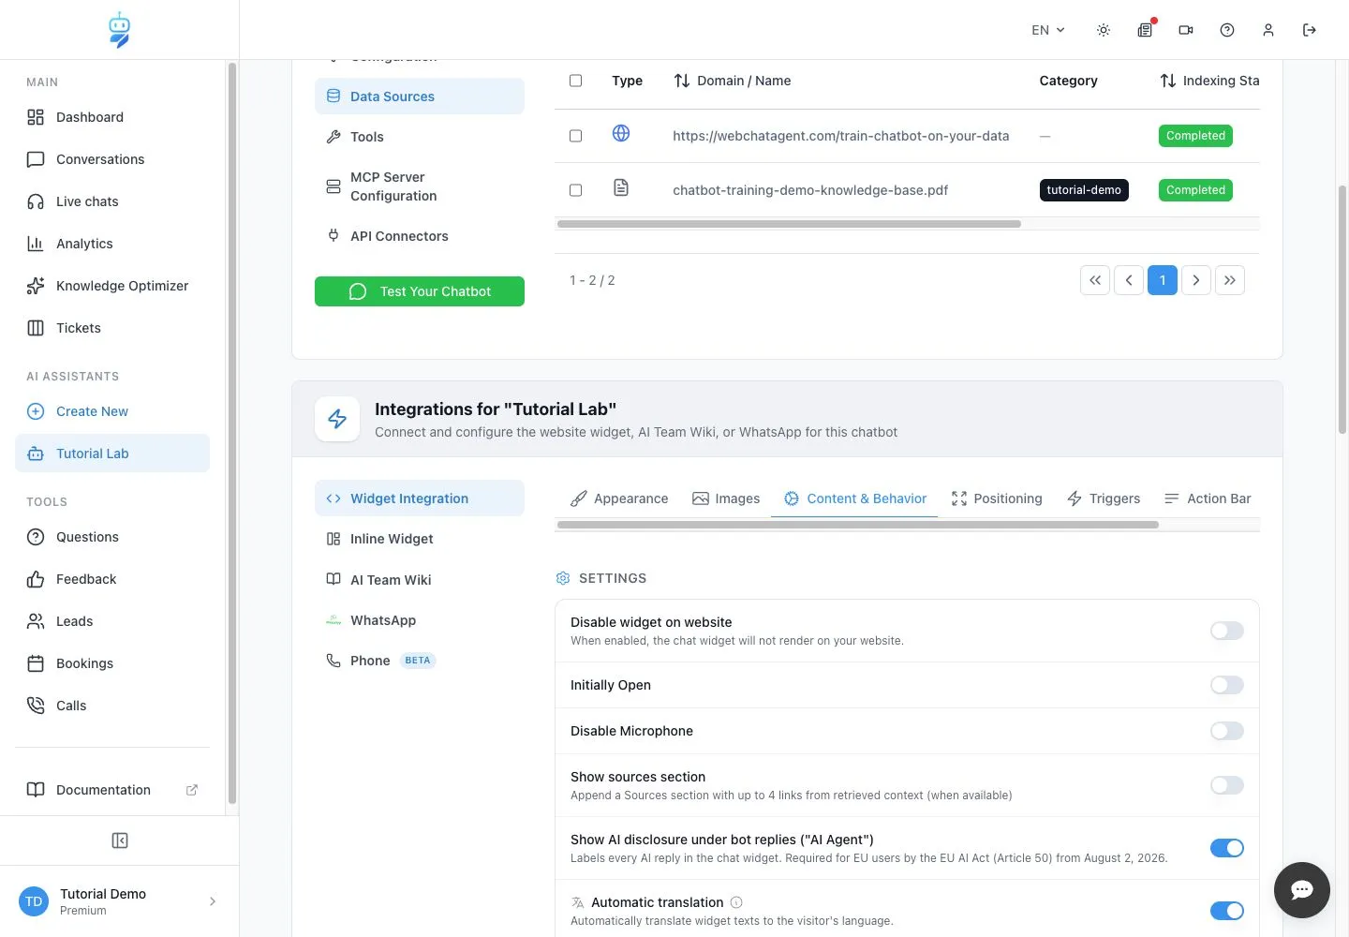This screenshot has height=937, width=1349.
Task: Open AI Team Wiki integration
Action: tap(420, 580)
